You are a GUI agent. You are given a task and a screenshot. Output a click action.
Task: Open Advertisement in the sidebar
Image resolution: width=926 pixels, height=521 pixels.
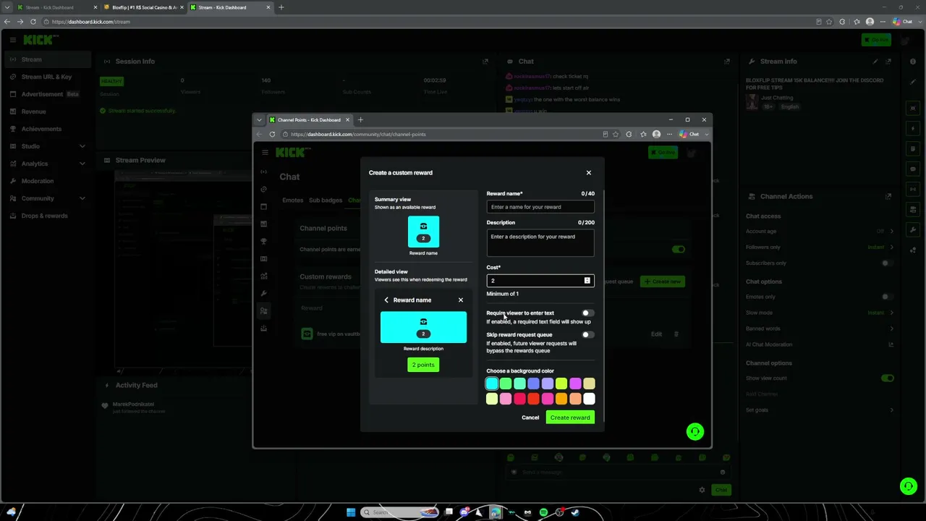(x=47, y=94)
